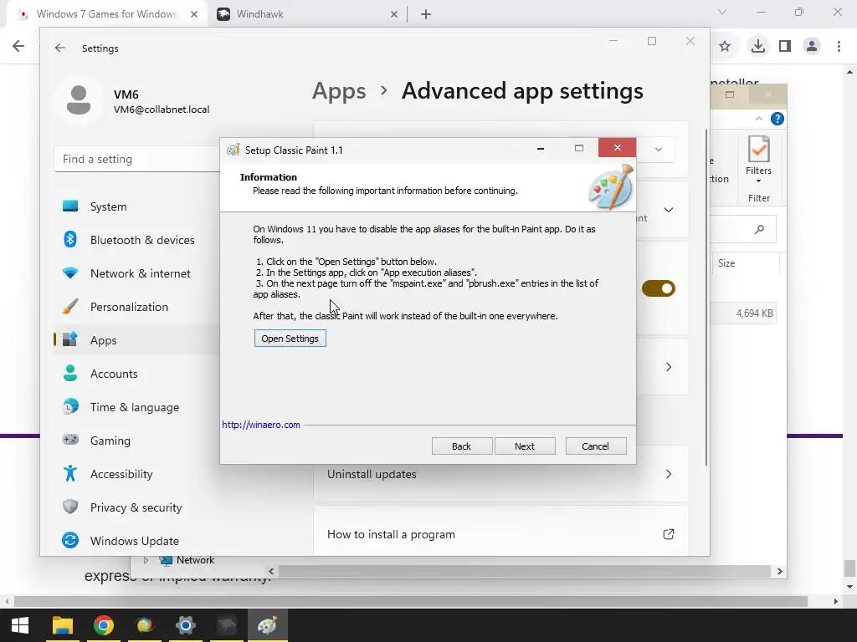Click Next in Classic Paint setup

tap(525, 446)
